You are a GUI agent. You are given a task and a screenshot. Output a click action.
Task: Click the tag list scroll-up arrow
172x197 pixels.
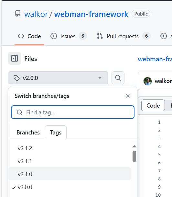pos(134,146)
